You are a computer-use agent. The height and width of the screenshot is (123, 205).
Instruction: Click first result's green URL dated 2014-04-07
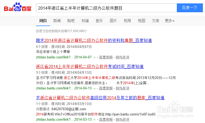pyautogui.click(x=64, y=57)
